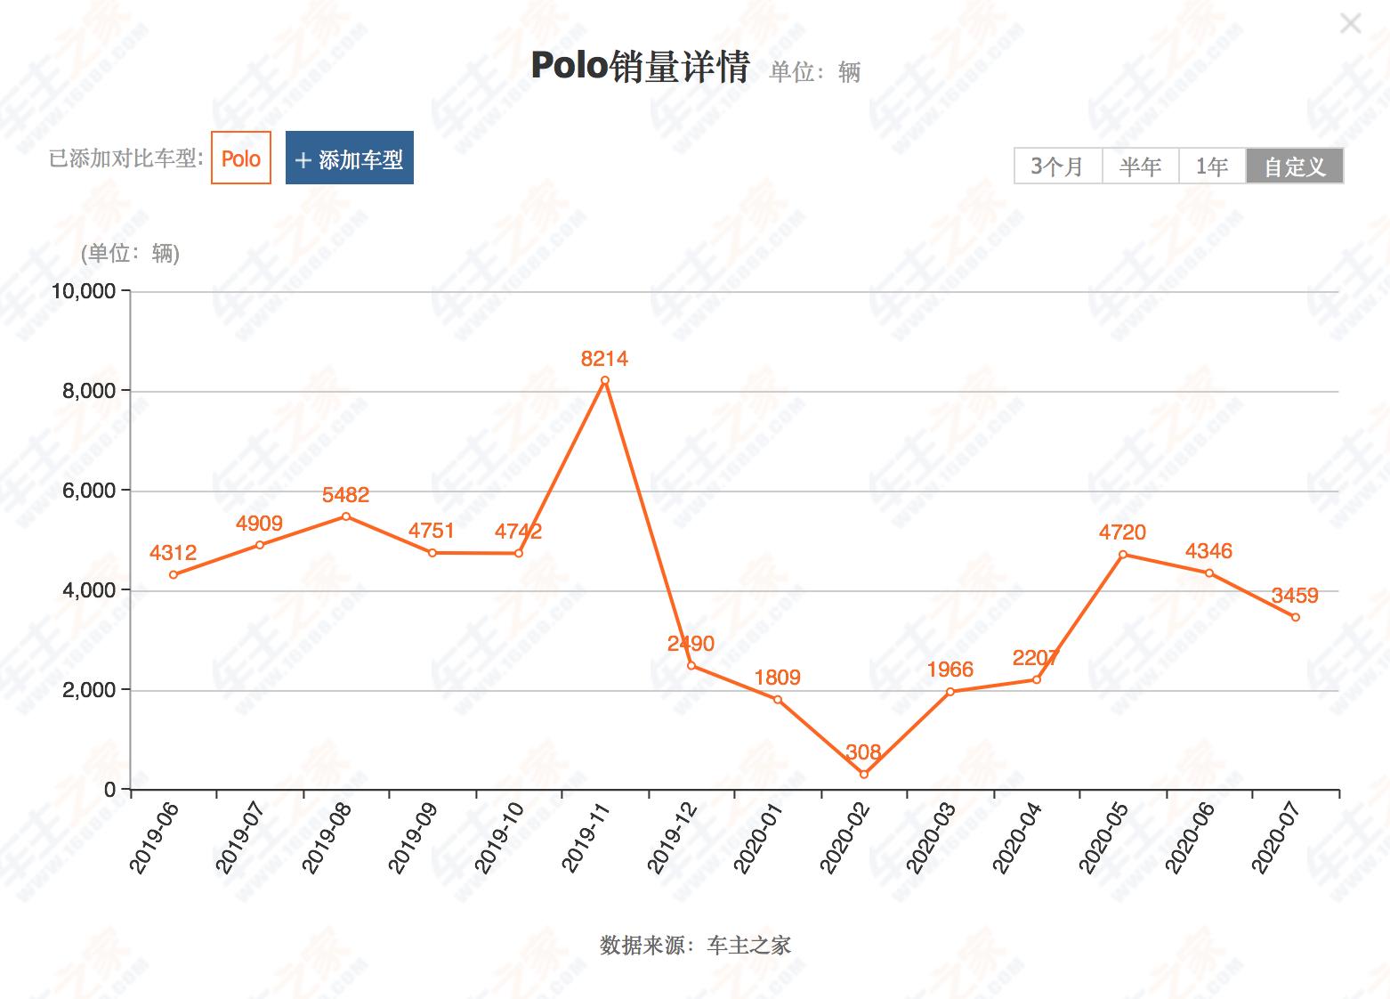The height and width of the screenshot is (999, 1390).
Task: Select the Polo comparison model tag
Action: click(x=241, y=158)
